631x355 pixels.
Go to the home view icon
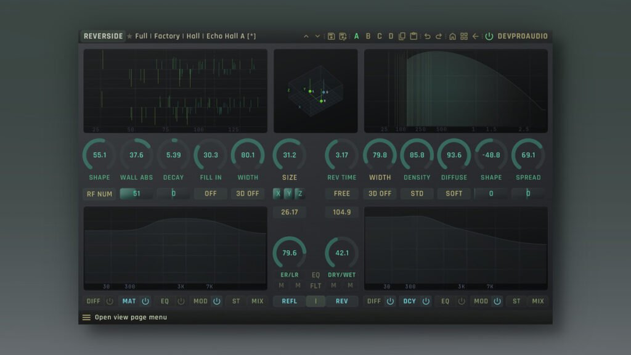pos(452,36)
